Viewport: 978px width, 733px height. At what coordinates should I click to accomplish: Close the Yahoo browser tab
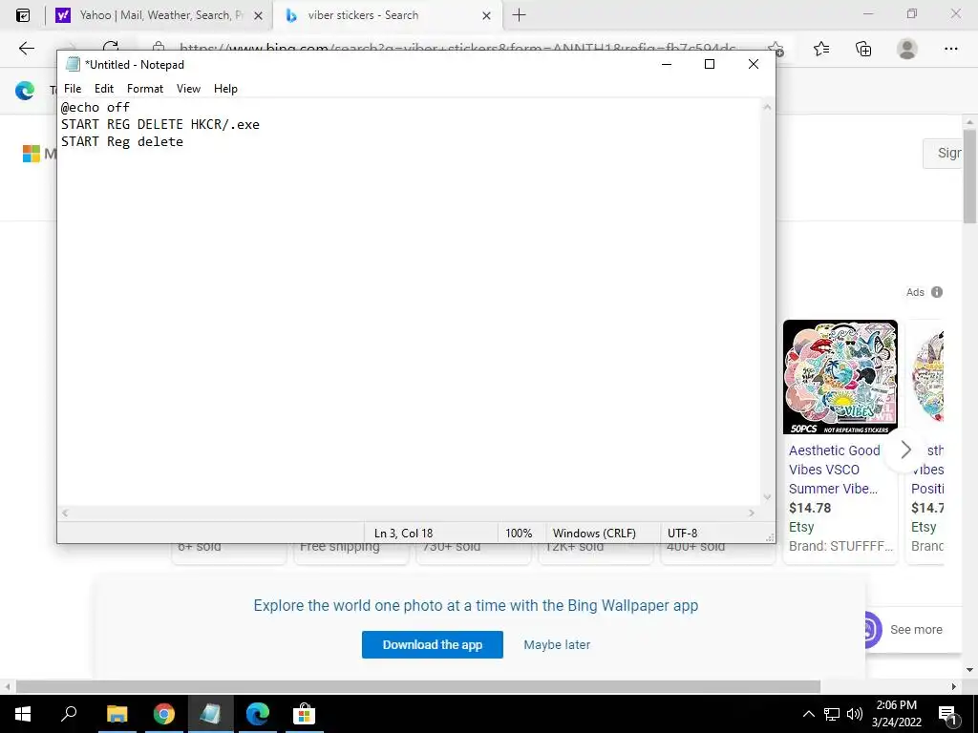[258, 15]
